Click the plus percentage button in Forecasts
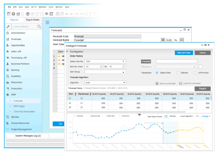Screen dimensions: 220x156 click(163, 40)
